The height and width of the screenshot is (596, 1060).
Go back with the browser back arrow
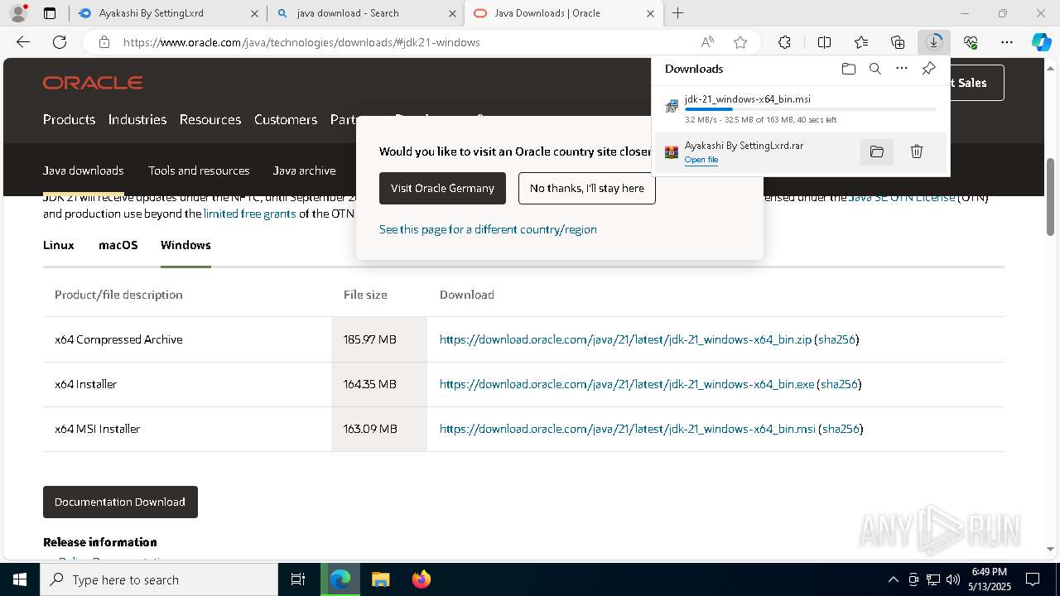[23, 42]
